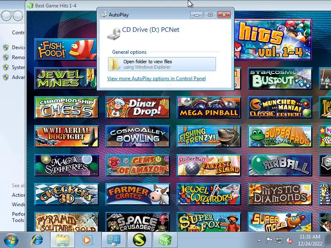Open the AirBall game tile
Screen dimensions: 331x248
280,165
